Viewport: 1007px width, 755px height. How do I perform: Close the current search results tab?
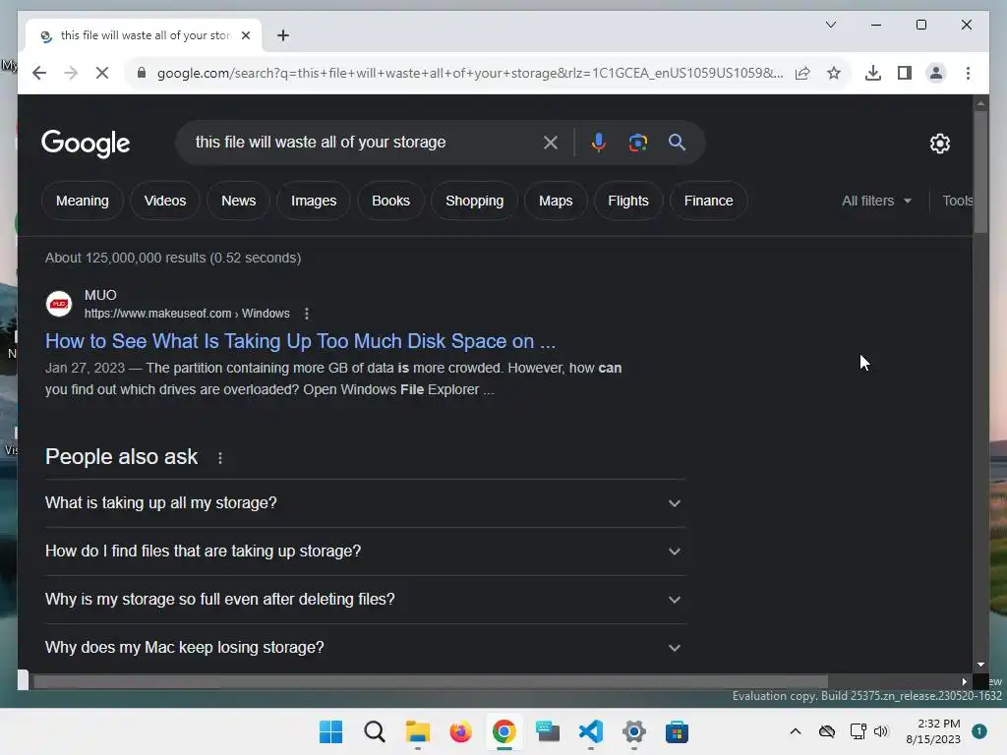point(245,35)
